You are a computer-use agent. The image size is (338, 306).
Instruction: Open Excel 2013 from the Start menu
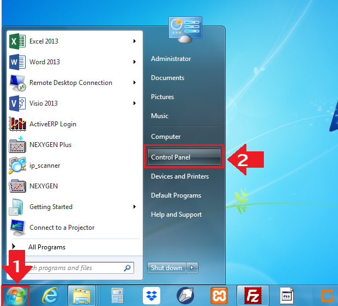75,41
